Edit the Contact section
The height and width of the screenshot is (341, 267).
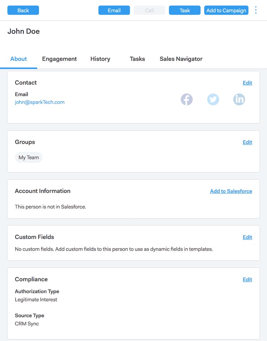pos(247,83)
